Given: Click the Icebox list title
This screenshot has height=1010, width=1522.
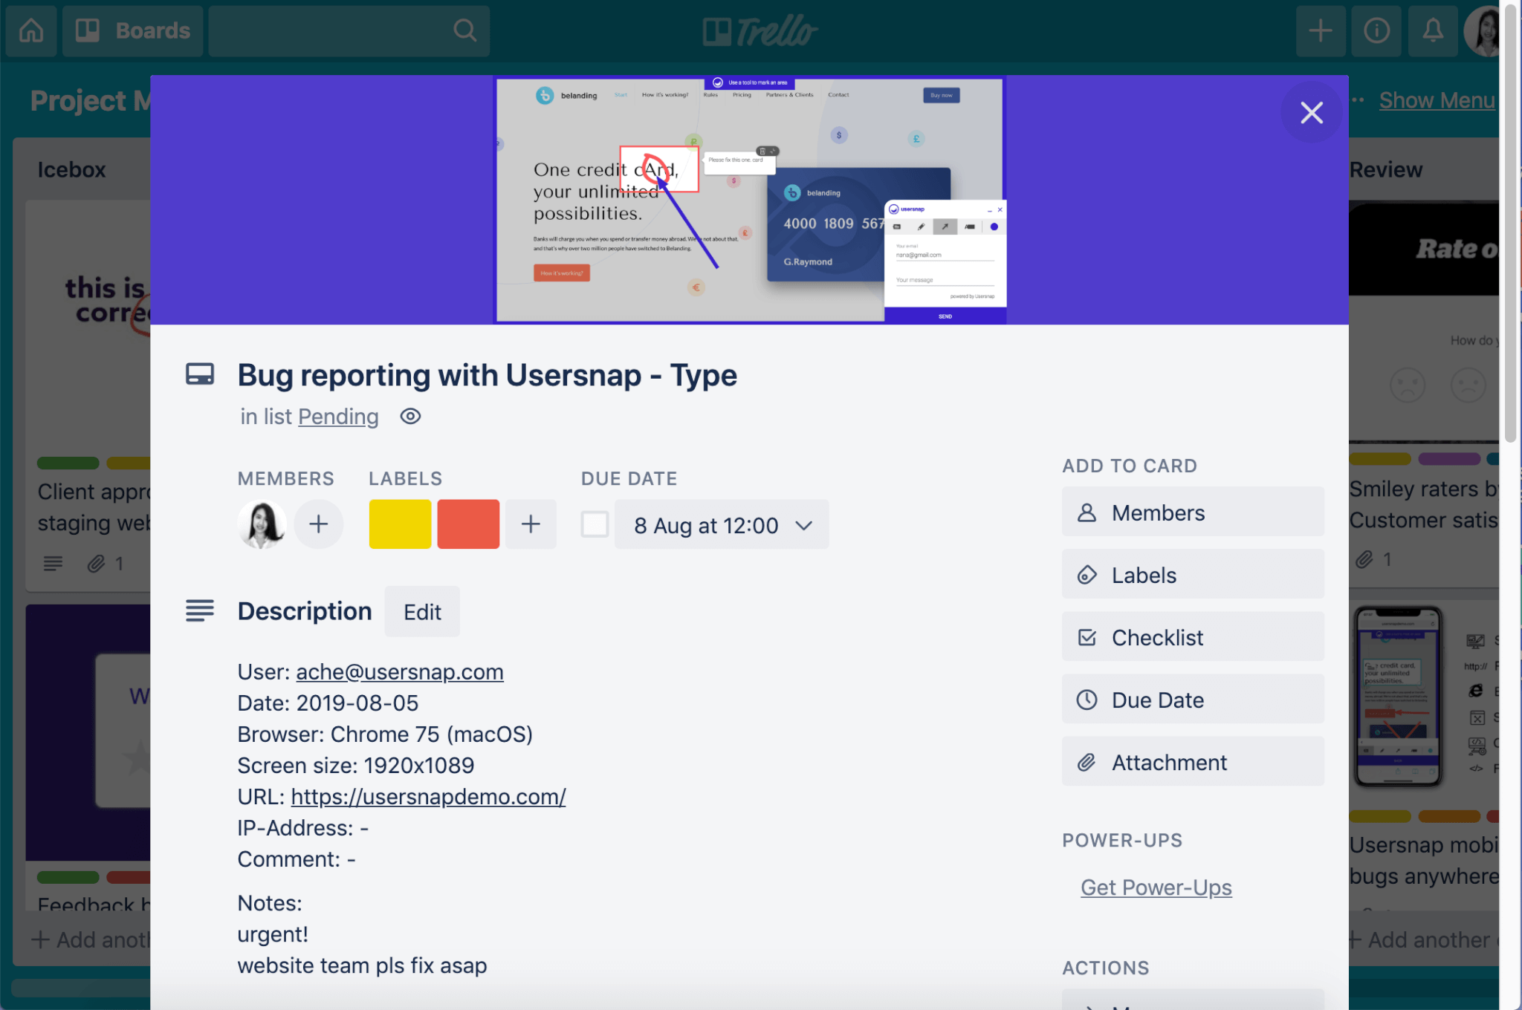Looking at the screenshot, I should tap(72, 169).
